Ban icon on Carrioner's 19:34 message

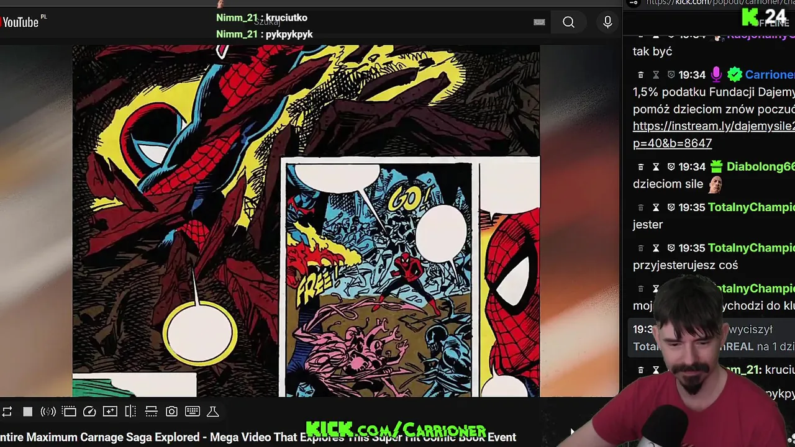tap(671, 75)
